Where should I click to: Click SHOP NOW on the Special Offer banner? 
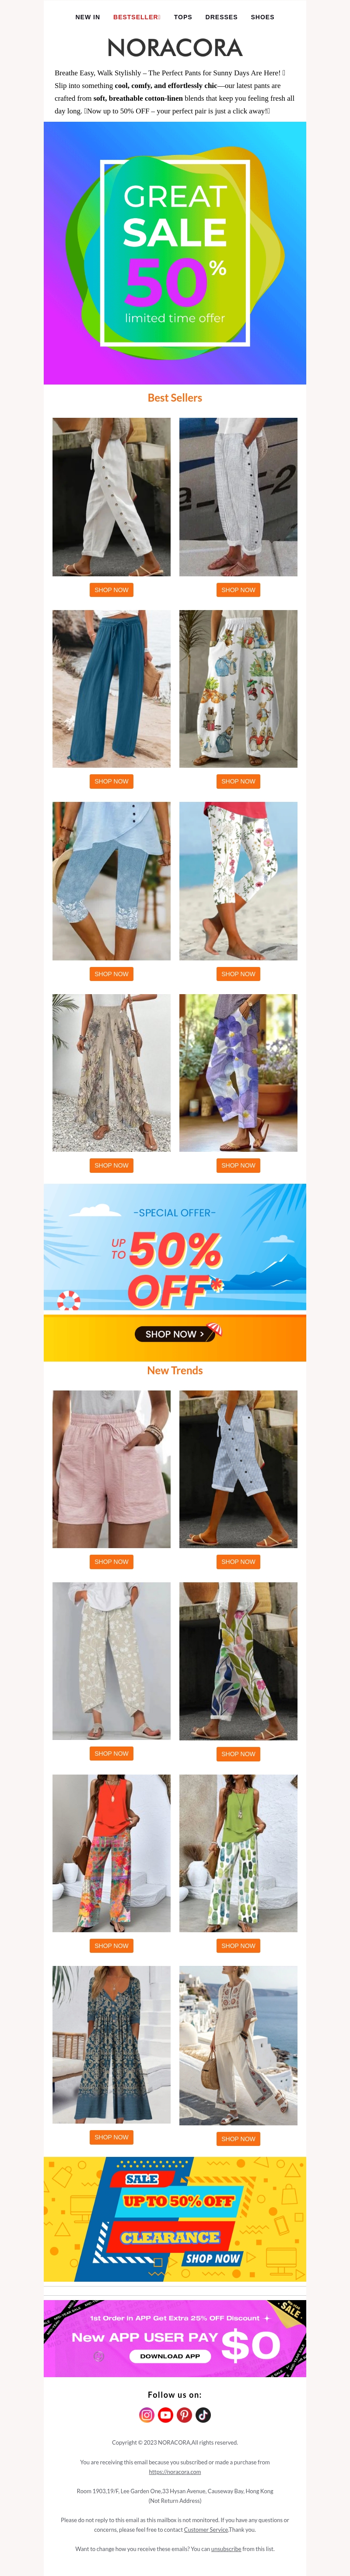(x=175, y=1334)
